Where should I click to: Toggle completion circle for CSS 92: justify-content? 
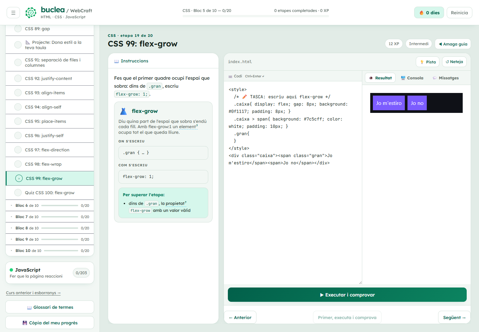click(x=18, y=78)
